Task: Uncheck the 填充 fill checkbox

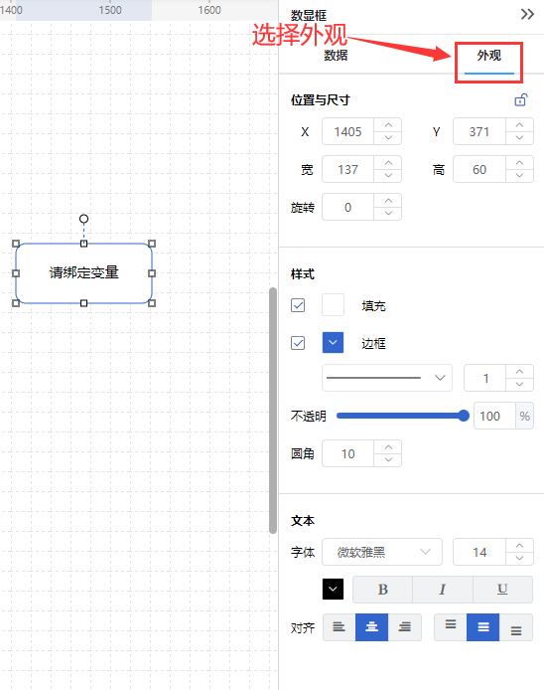Action: tap(298, 305)
